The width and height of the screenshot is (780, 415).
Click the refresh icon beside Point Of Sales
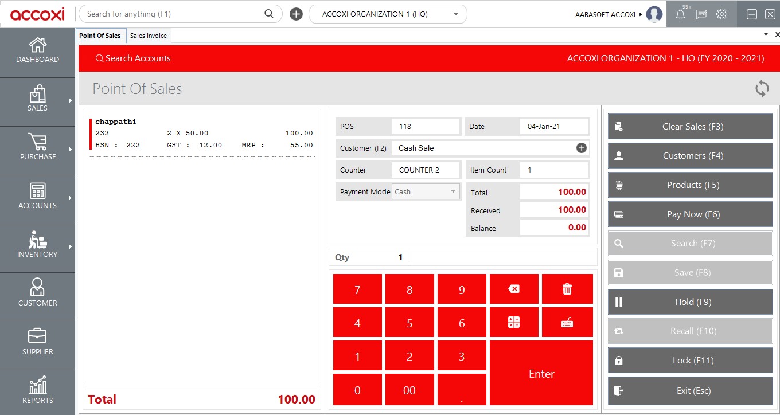(762, 89)
